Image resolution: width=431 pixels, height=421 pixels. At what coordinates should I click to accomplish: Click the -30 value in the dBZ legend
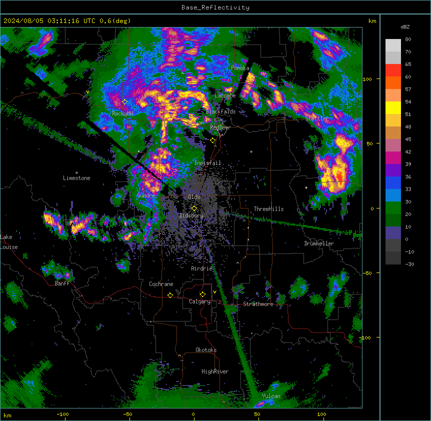[409, 264]
